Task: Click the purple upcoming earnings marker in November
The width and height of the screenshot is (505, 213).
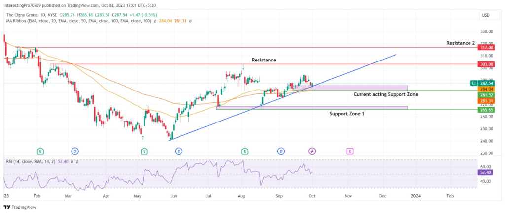Action: click(x=350, y=151)
